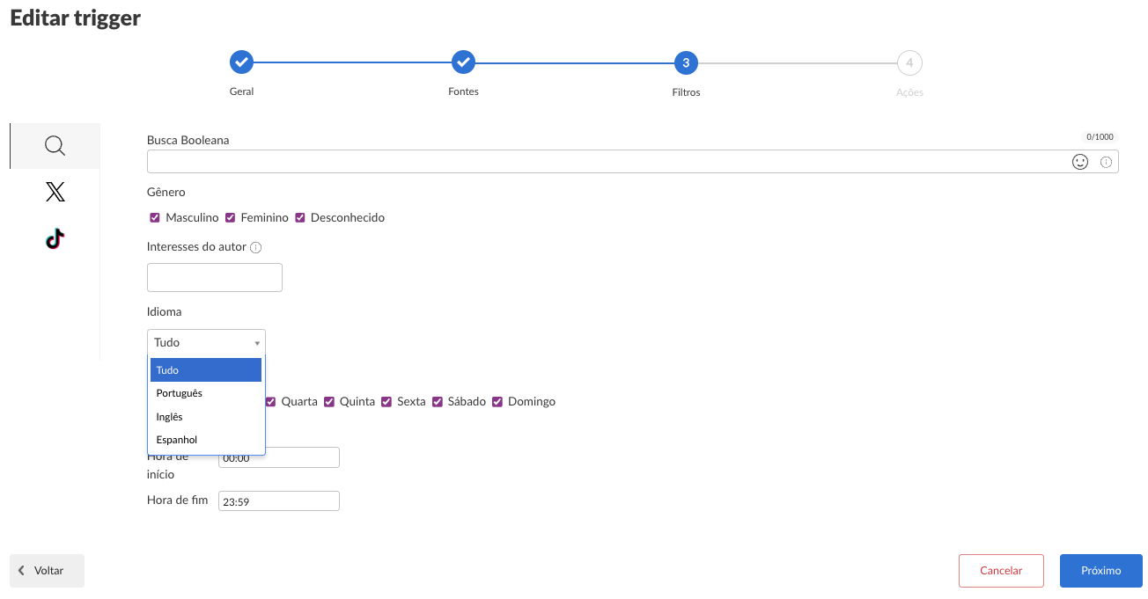Collapse the Idioma dropdown showing Tudo
Screen dimensions: 1148x599
(206, 342)
